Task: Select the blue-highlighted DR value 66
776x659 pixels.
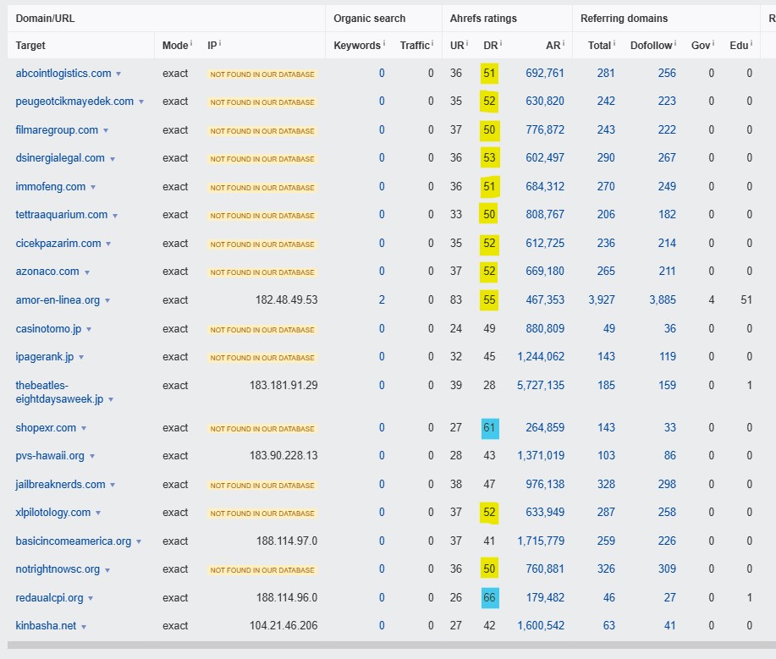Action: [490, 597]
